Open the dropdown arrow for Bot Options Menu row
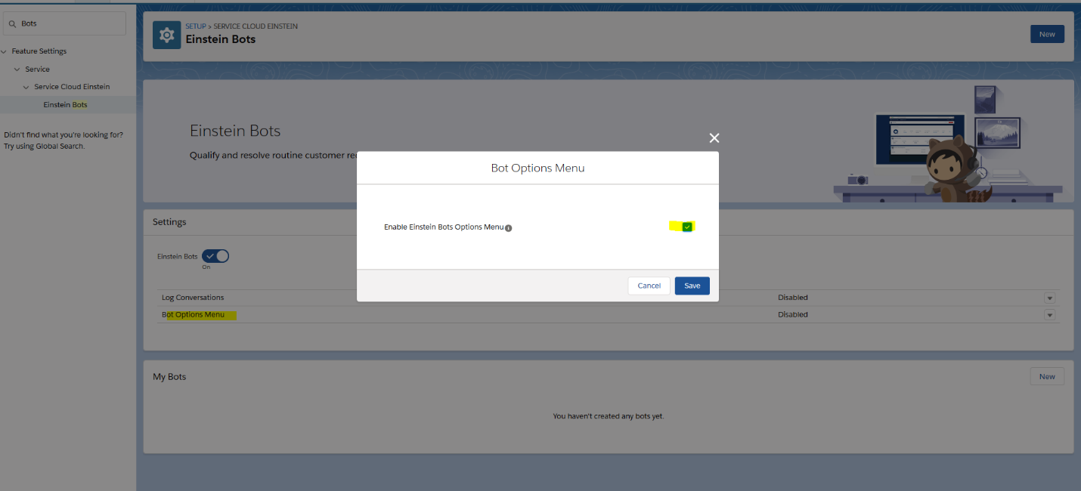1081x491 pixels. pos(1049,315)
